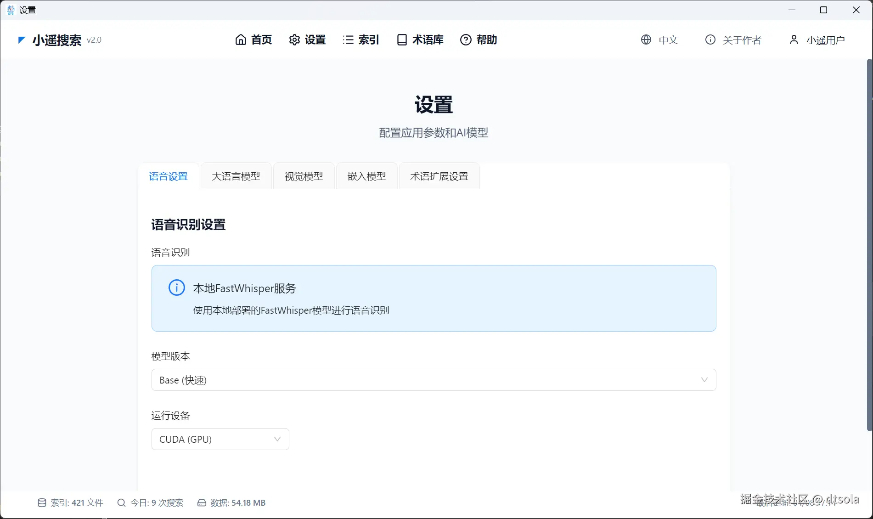Switch to the 大语言模型 tab
The image size is (873, 519).
click(236, 176)
